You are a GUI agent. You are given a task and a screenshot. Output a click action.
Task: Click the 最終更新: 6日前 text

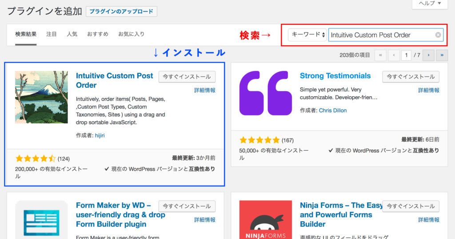pyautogui.click(x=420, y=140)
